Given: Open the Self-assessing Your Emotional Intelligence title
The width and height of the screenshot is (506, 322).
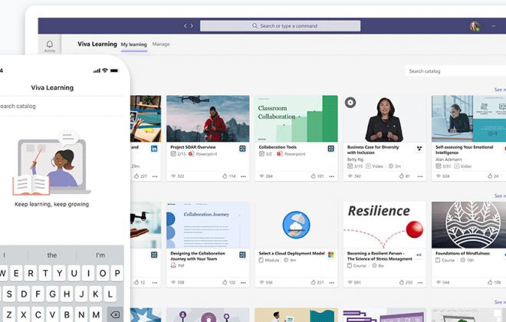Looking at the screenshot, I should [464, 149].
